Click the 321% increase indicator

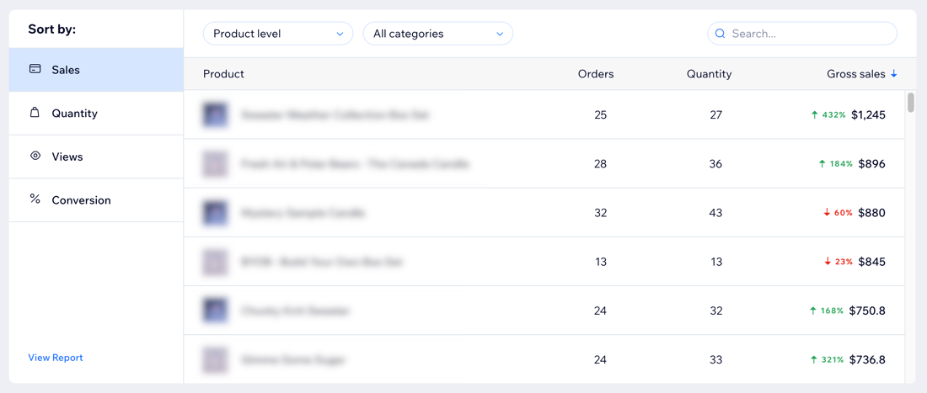pos(827,359)
